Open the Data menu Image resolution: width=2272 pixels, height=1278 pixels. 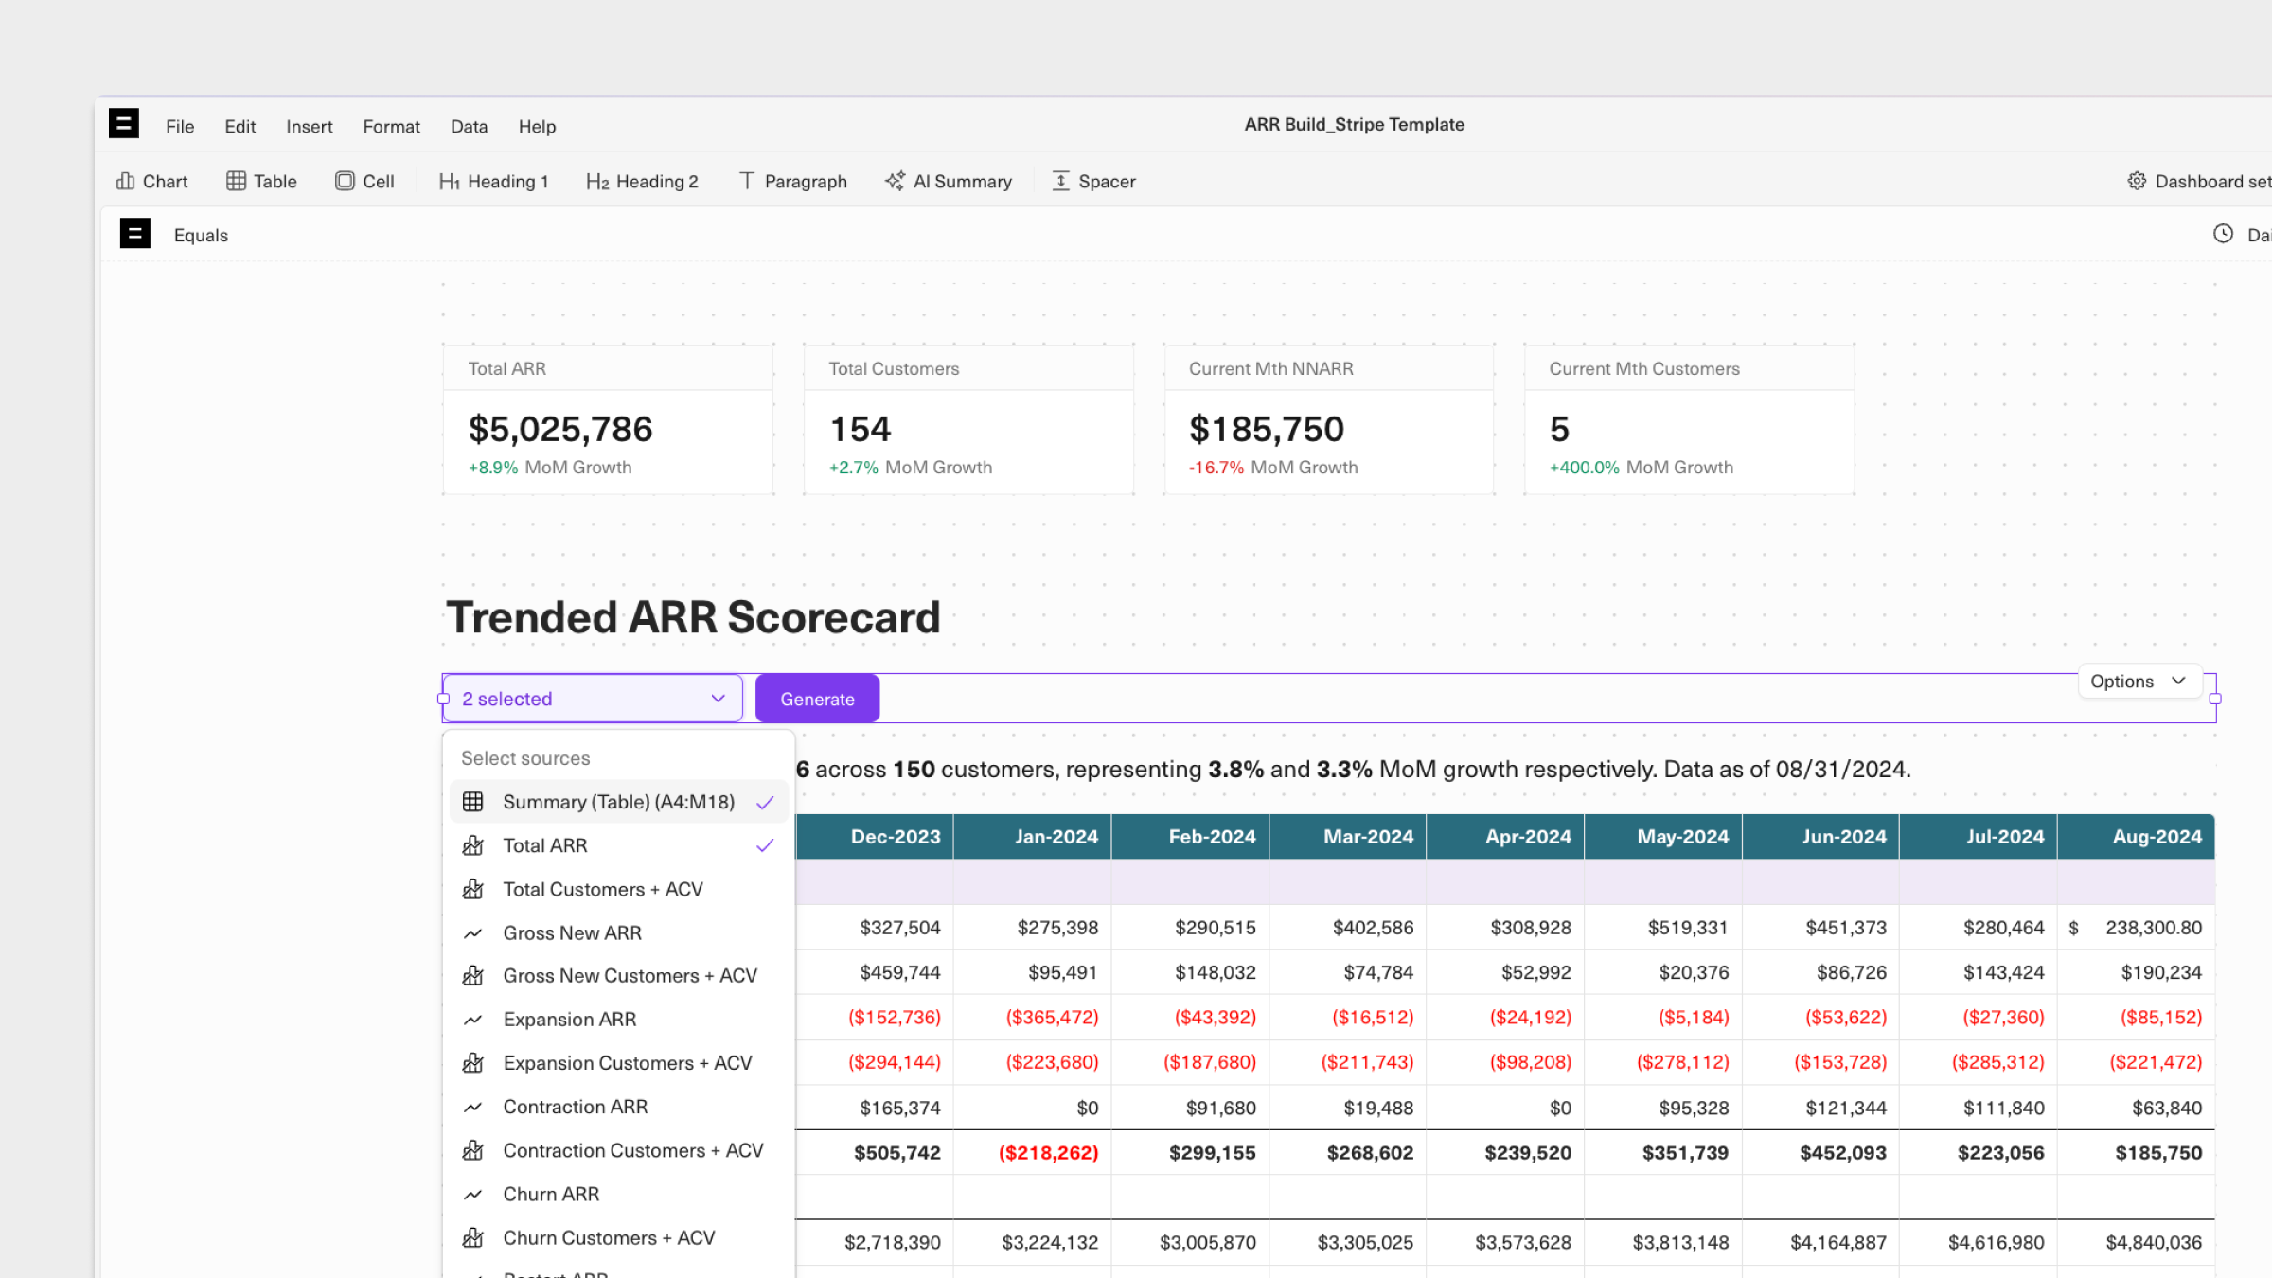(469, 126)
